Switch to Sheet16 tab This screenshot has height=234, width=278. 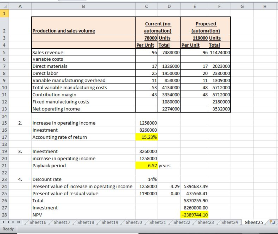[38, 222]
